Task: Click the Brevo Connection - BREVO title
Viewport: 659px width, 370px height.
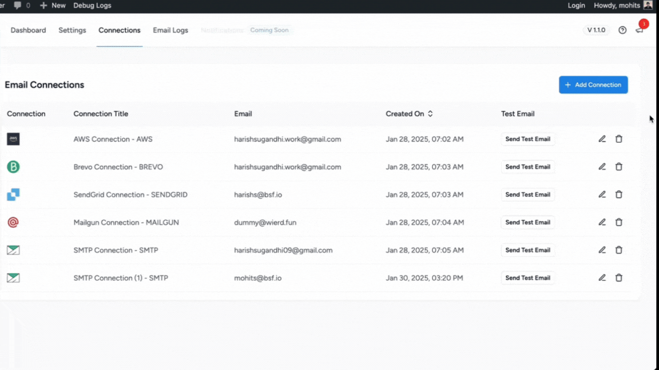Action: coord(118,167)
